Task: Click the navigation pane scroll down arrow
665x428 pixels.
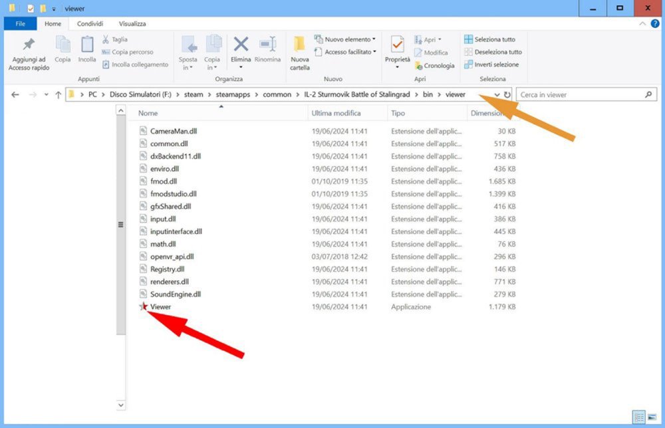Action: click(121, 405)
